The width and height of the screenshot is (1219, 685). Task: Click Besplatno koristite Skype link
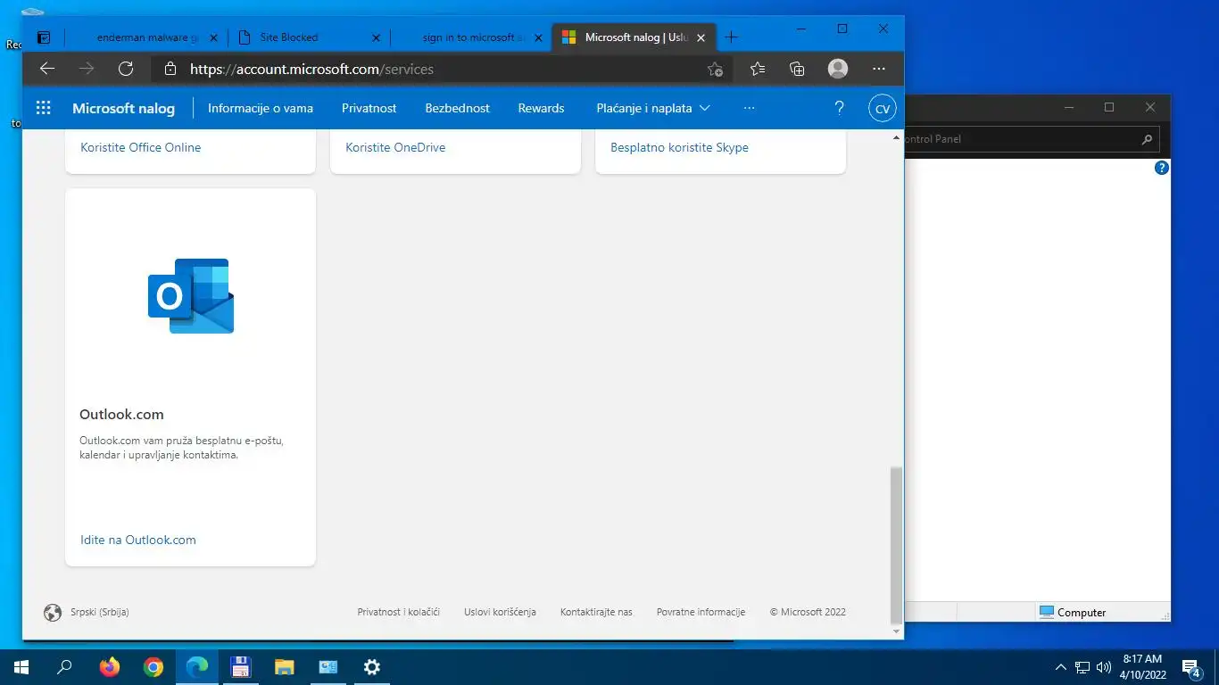(680, 147)
